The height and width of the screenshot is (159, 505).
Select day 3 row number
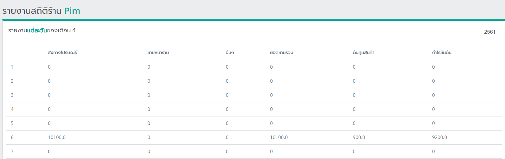tap(12, 95)
